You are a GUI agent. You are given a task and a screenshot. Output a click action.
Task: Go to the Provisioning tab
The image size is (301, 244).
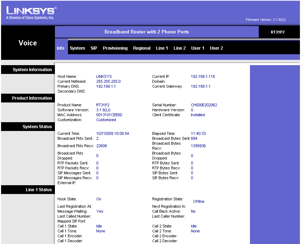pos(115,48)
